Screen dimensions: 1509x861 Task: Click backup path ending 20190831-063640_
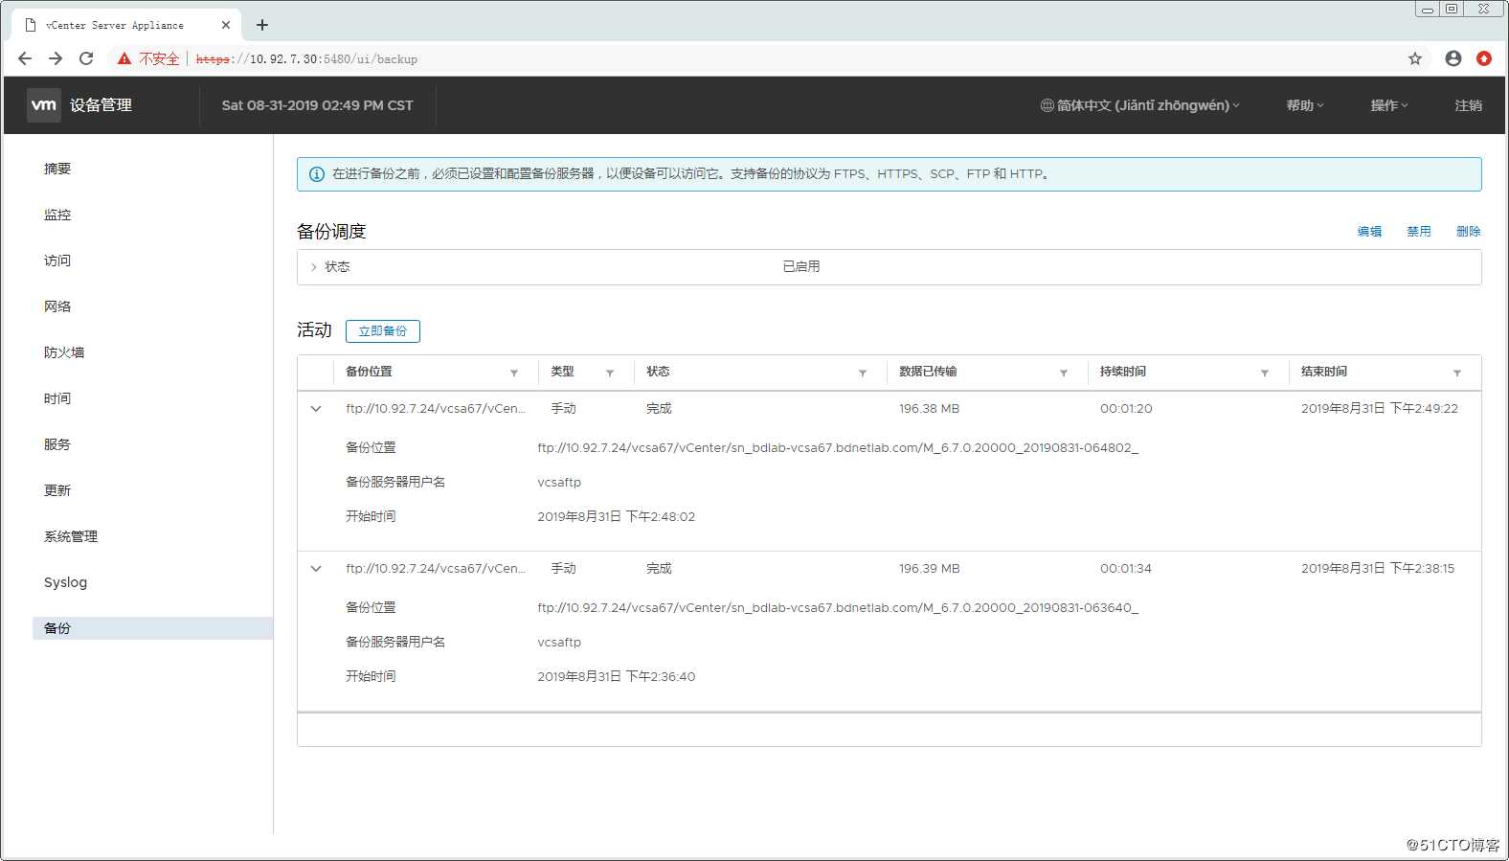click(838, 607)
